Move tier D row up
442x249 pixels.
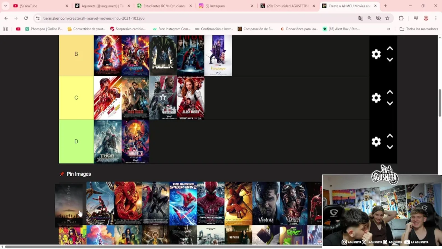pyautogui.click(x=390, y=136)
